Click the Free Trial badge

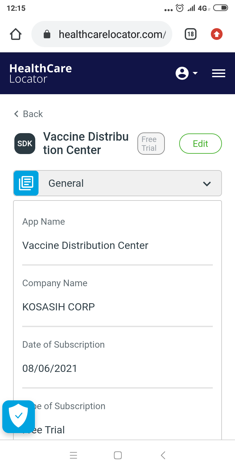pos(151,144)
